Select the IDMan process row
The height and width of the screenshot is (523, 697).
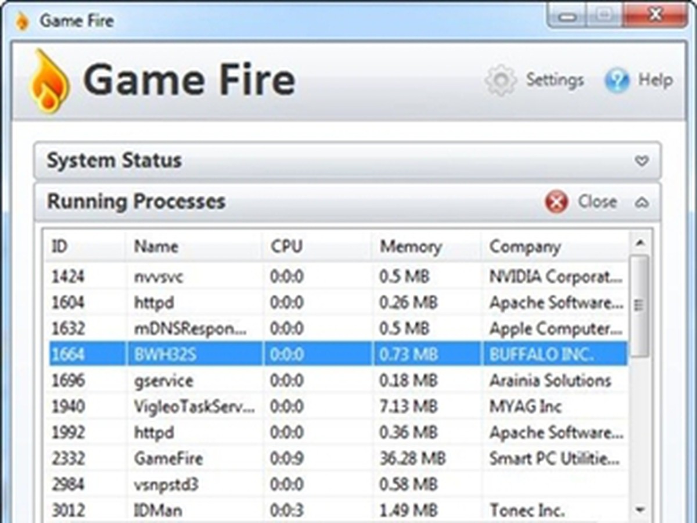337,511
